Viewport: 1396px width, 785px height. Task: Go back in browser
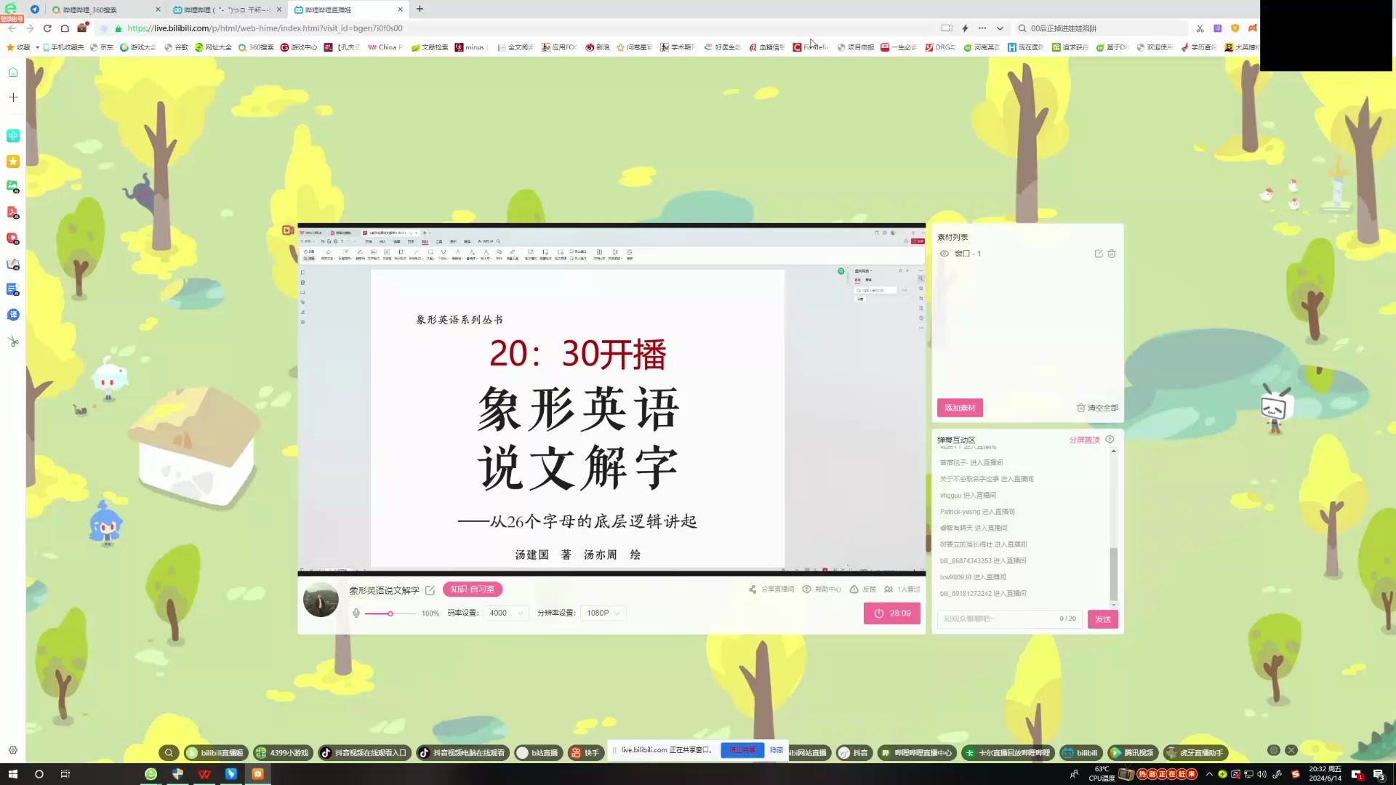[12, 28]
